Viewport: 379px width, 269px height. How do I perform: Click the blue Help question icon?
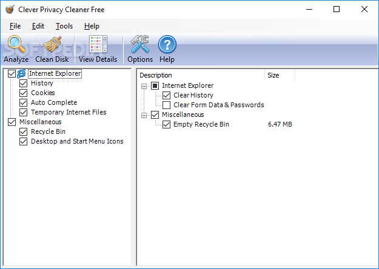coord(167,44)
